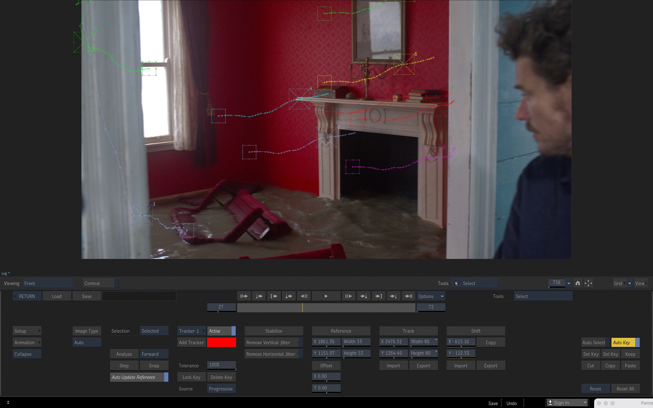Open the Animation menu
This screenshot has width=653, height=408.
(27, 342)
